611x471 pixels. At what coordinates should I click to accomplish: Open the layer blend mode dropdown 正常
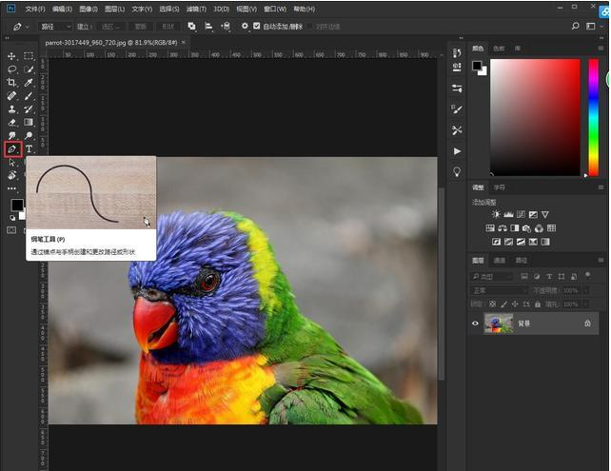tap(500, 290)
